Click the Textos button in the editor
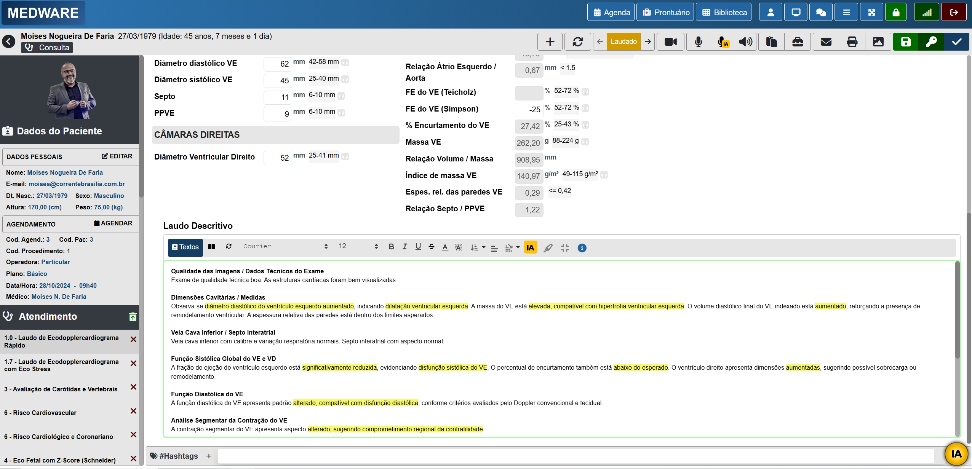972x469 pixels. [x=185, y=247]
